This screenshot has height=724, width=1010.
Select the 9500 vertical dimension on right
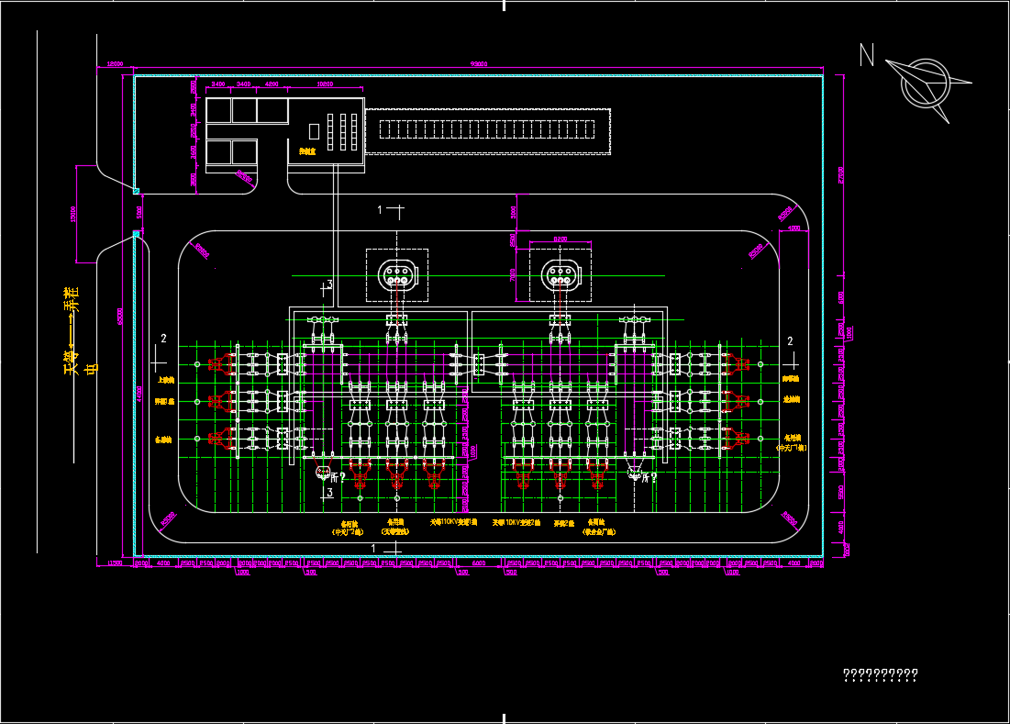tap(840, 492)
